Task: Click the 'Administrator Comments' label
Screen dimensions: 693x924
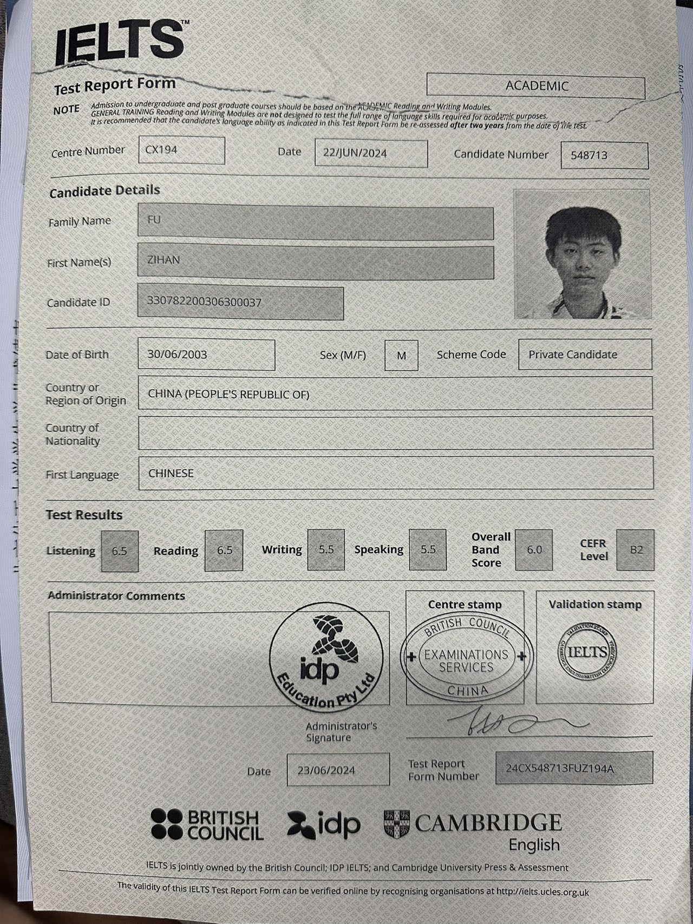Action: pos(116,595)
